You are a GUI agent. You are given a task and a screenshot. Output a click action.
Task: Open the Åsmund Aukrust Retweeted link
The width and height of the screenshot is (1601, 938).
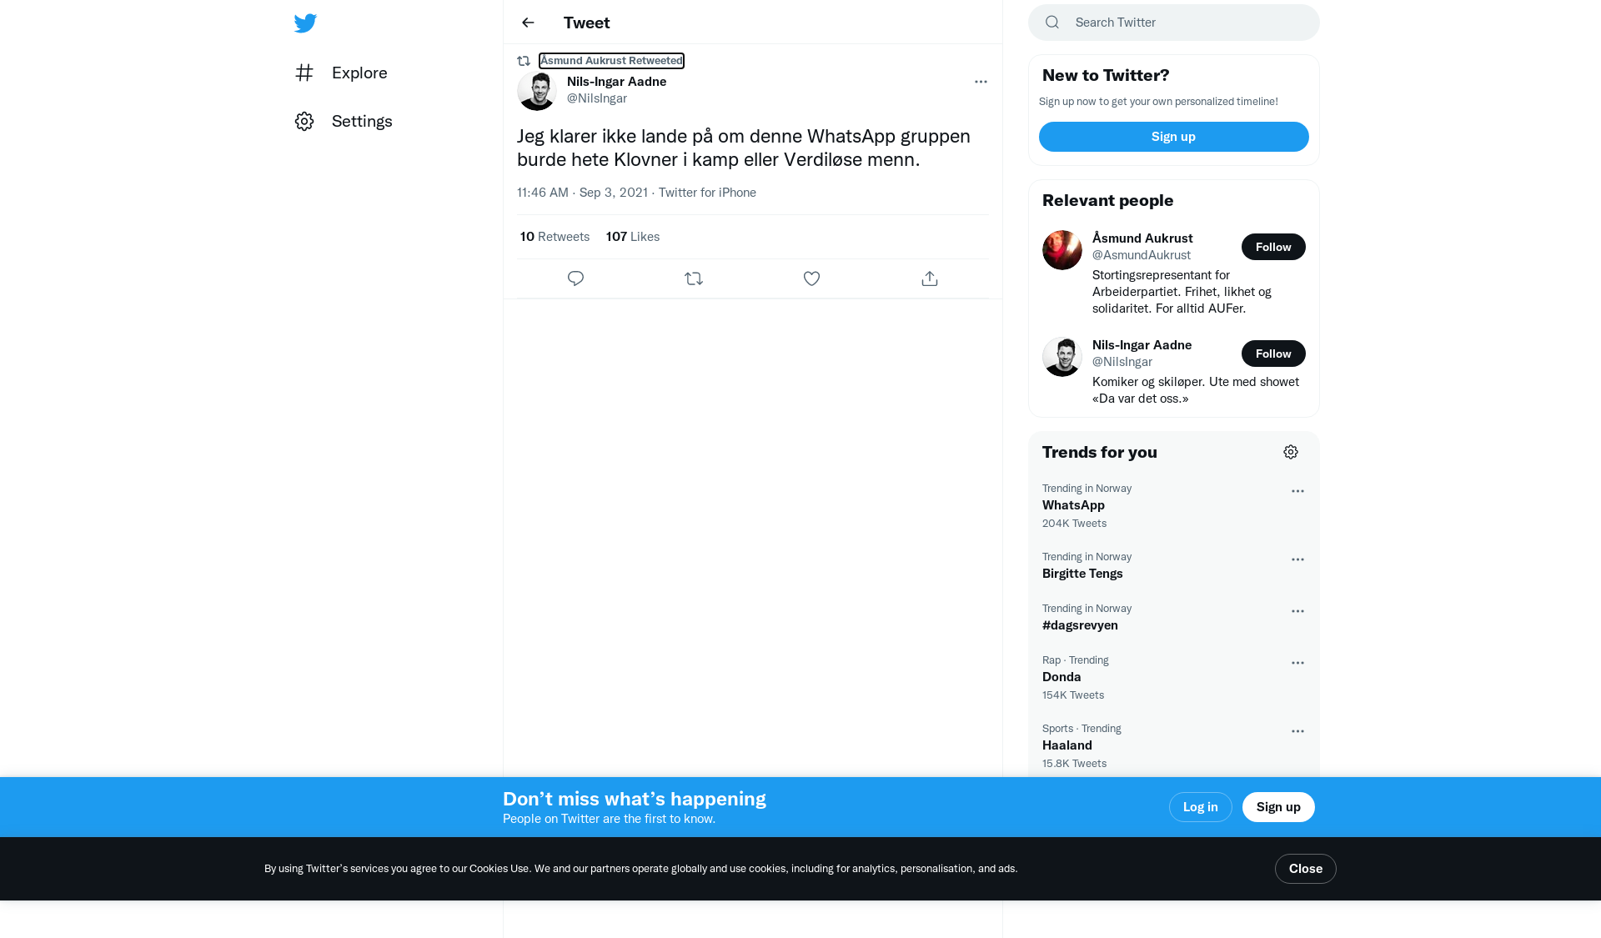pyautogui.click(x=611, y=61)
